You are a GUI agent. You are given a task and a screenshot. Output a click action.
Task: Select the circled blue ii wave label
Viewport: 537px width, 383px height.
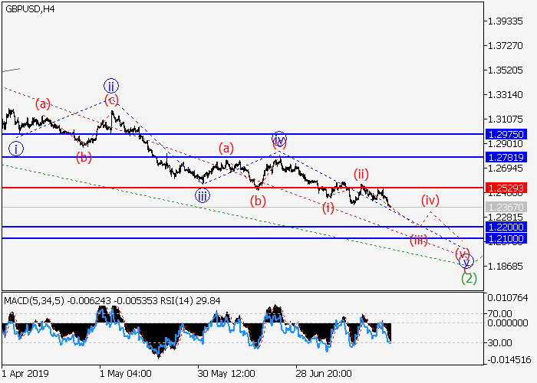pos(111,85)
